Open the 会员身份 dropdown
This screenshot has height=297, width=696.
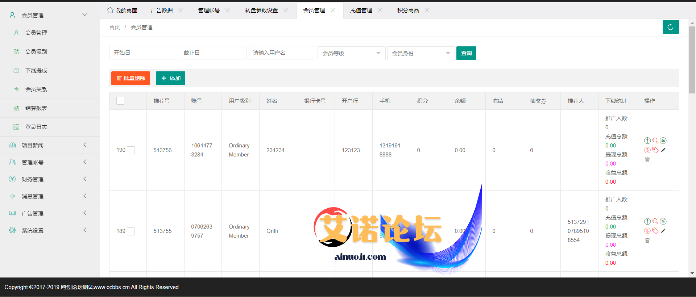click(x=420, y=53)
